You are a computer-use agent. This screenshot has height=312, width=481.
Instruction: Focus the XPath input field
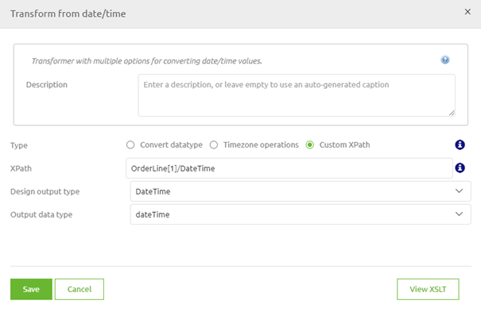click(x=289, y=168)
